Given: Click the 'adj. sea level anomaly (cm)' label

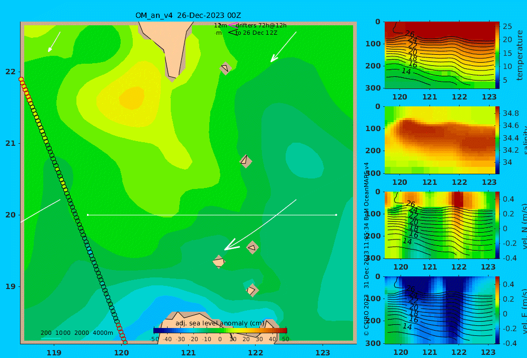Looking at the screenshot, I should tap(220, 323).
